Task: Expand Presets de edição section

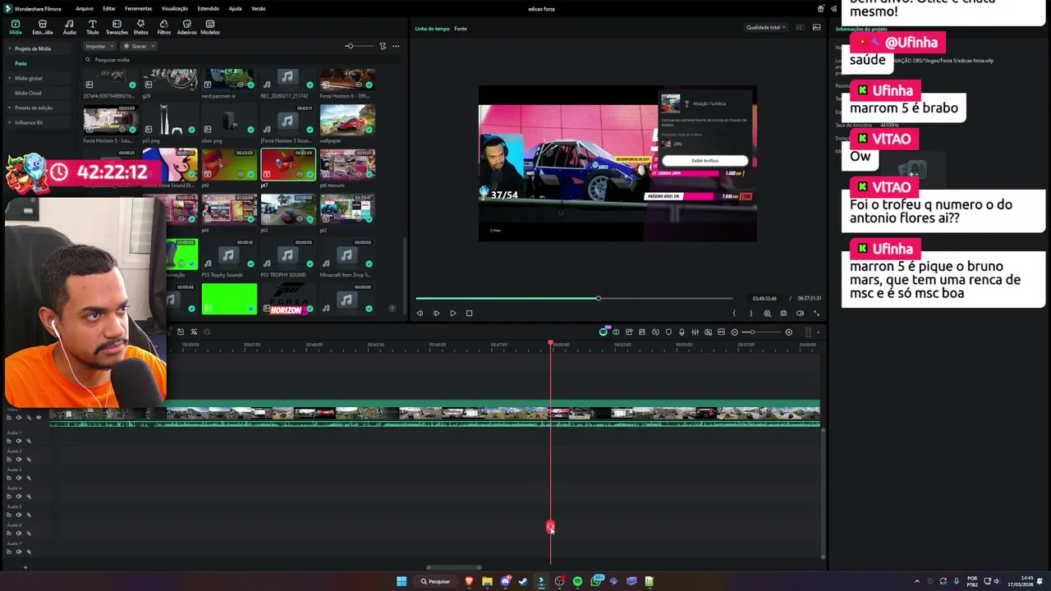Action: 10,108
